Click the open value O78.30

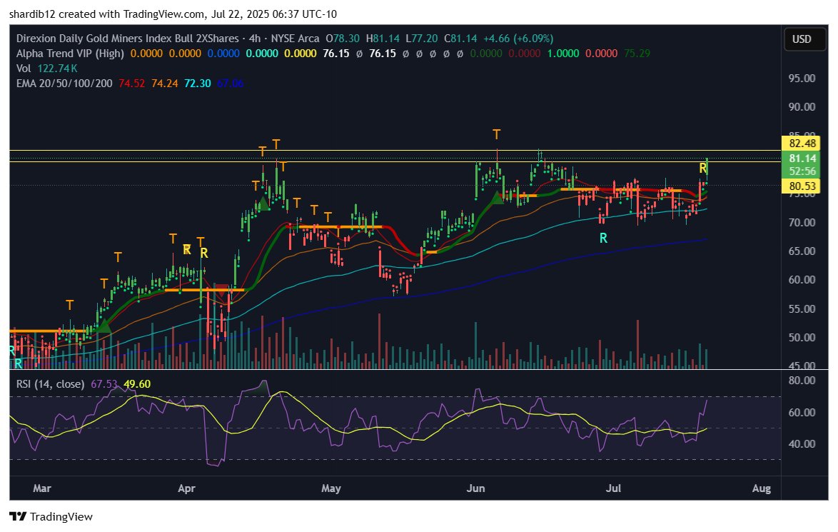tap(343, 39)
